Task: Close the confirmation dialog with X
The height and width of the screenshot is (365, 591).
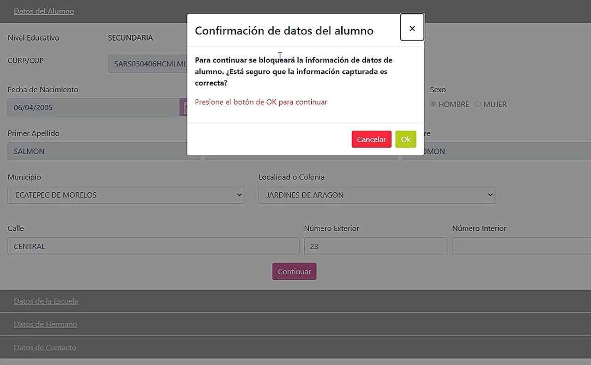Action: point(412,28)
